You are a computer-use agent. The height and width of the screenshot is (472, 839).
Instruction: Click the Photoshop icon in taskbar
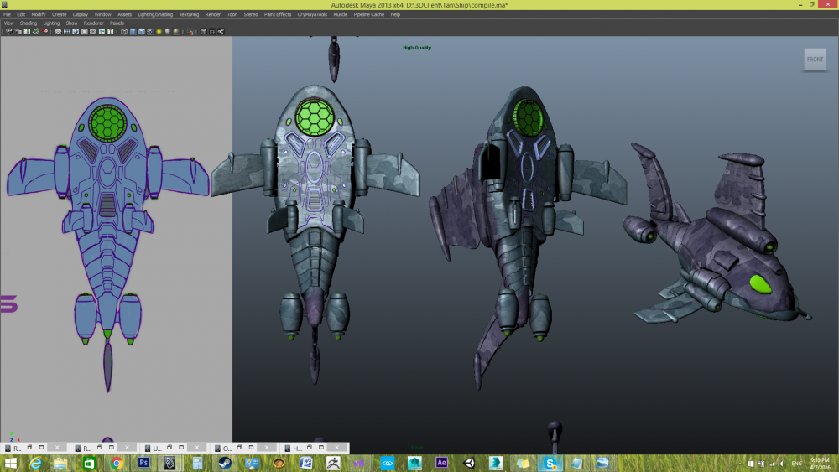[x=143, y=463]
